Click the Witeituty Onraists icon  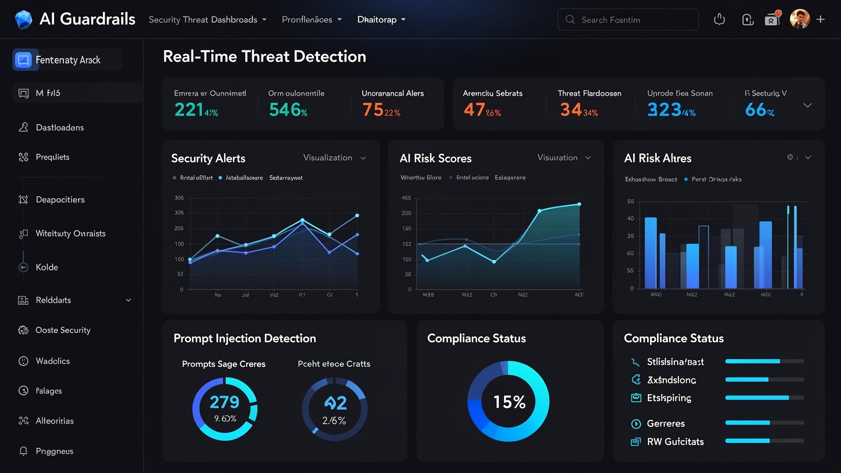pos(23,234)
